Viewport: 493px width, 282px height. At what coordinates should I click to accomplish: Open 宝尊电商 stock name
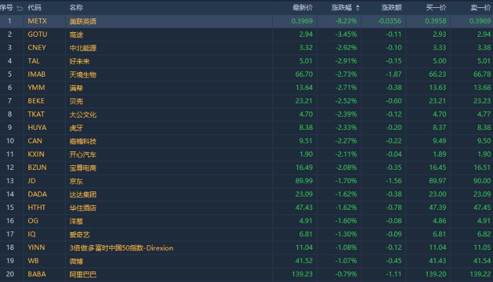pos(83,168)
